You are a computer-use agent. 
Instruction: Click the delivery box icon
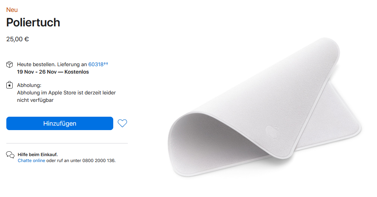tap(9, 64)
